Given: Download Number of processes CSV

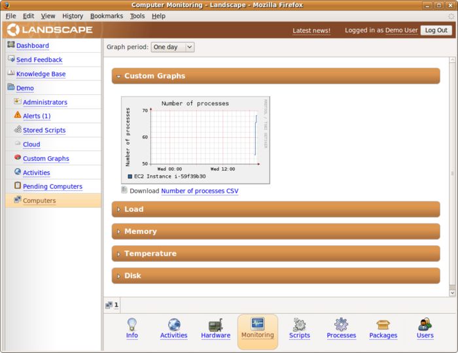Looking at the screenshot, I should [200, 191].
